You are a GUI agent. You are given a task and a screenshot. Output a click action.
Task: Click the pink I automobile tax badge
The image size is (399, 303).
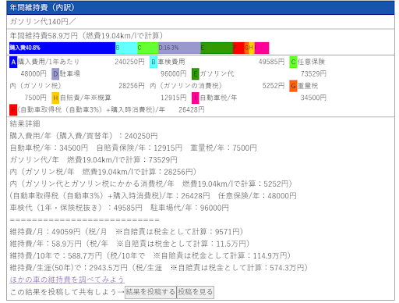196,98
